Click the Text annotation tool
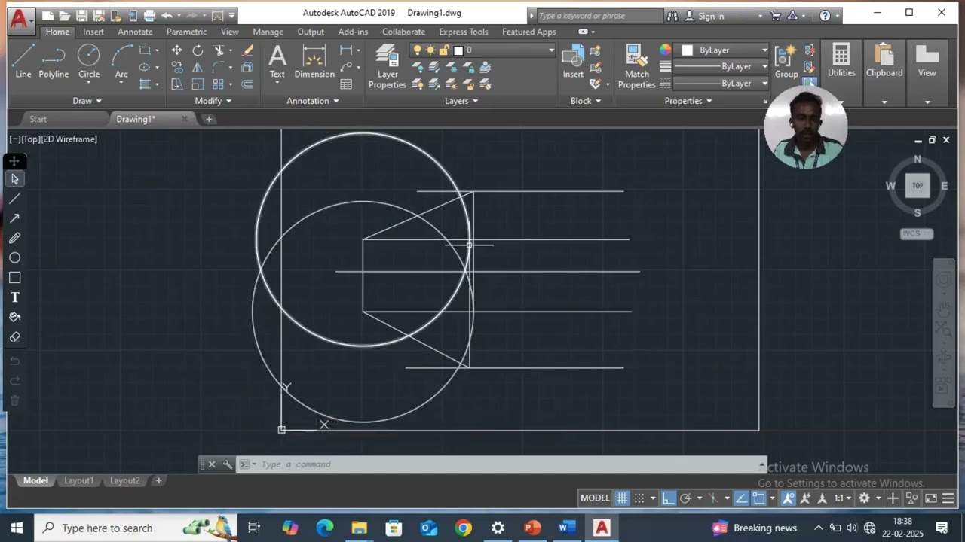The height and width of the screenshot is (542, 965). [x=277, y=62]
